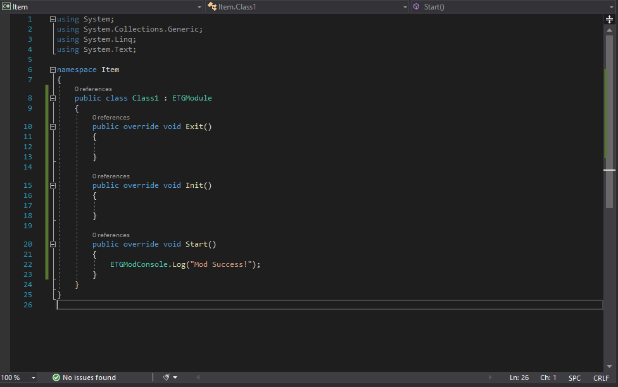Open the Start() member dropdown
This screenshot has width=618, height=387.
coord(514,7)
